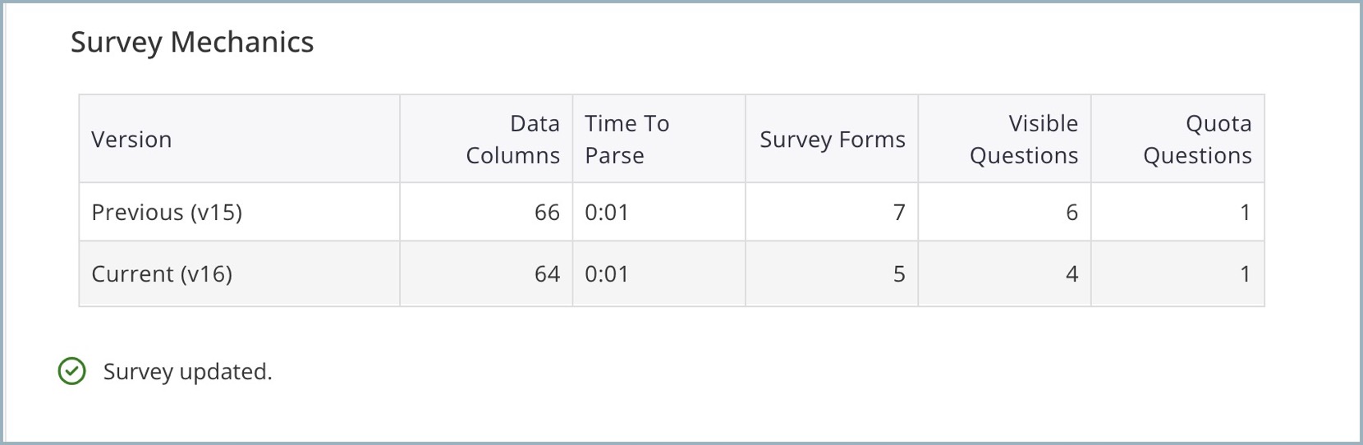Click the Survey updated status message
Viewport: 1363px width, 445px height.
pos(187,371)
